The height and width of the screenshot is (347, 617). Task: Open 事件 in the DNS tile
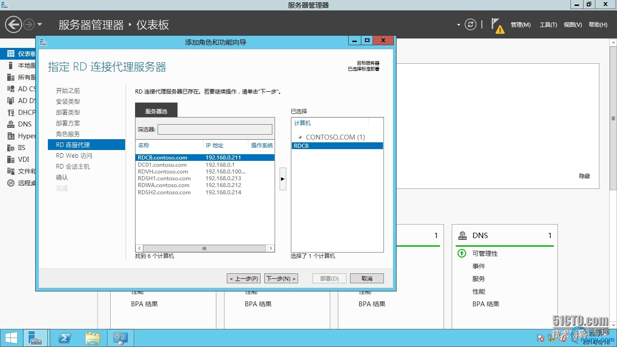coord(479,267)
